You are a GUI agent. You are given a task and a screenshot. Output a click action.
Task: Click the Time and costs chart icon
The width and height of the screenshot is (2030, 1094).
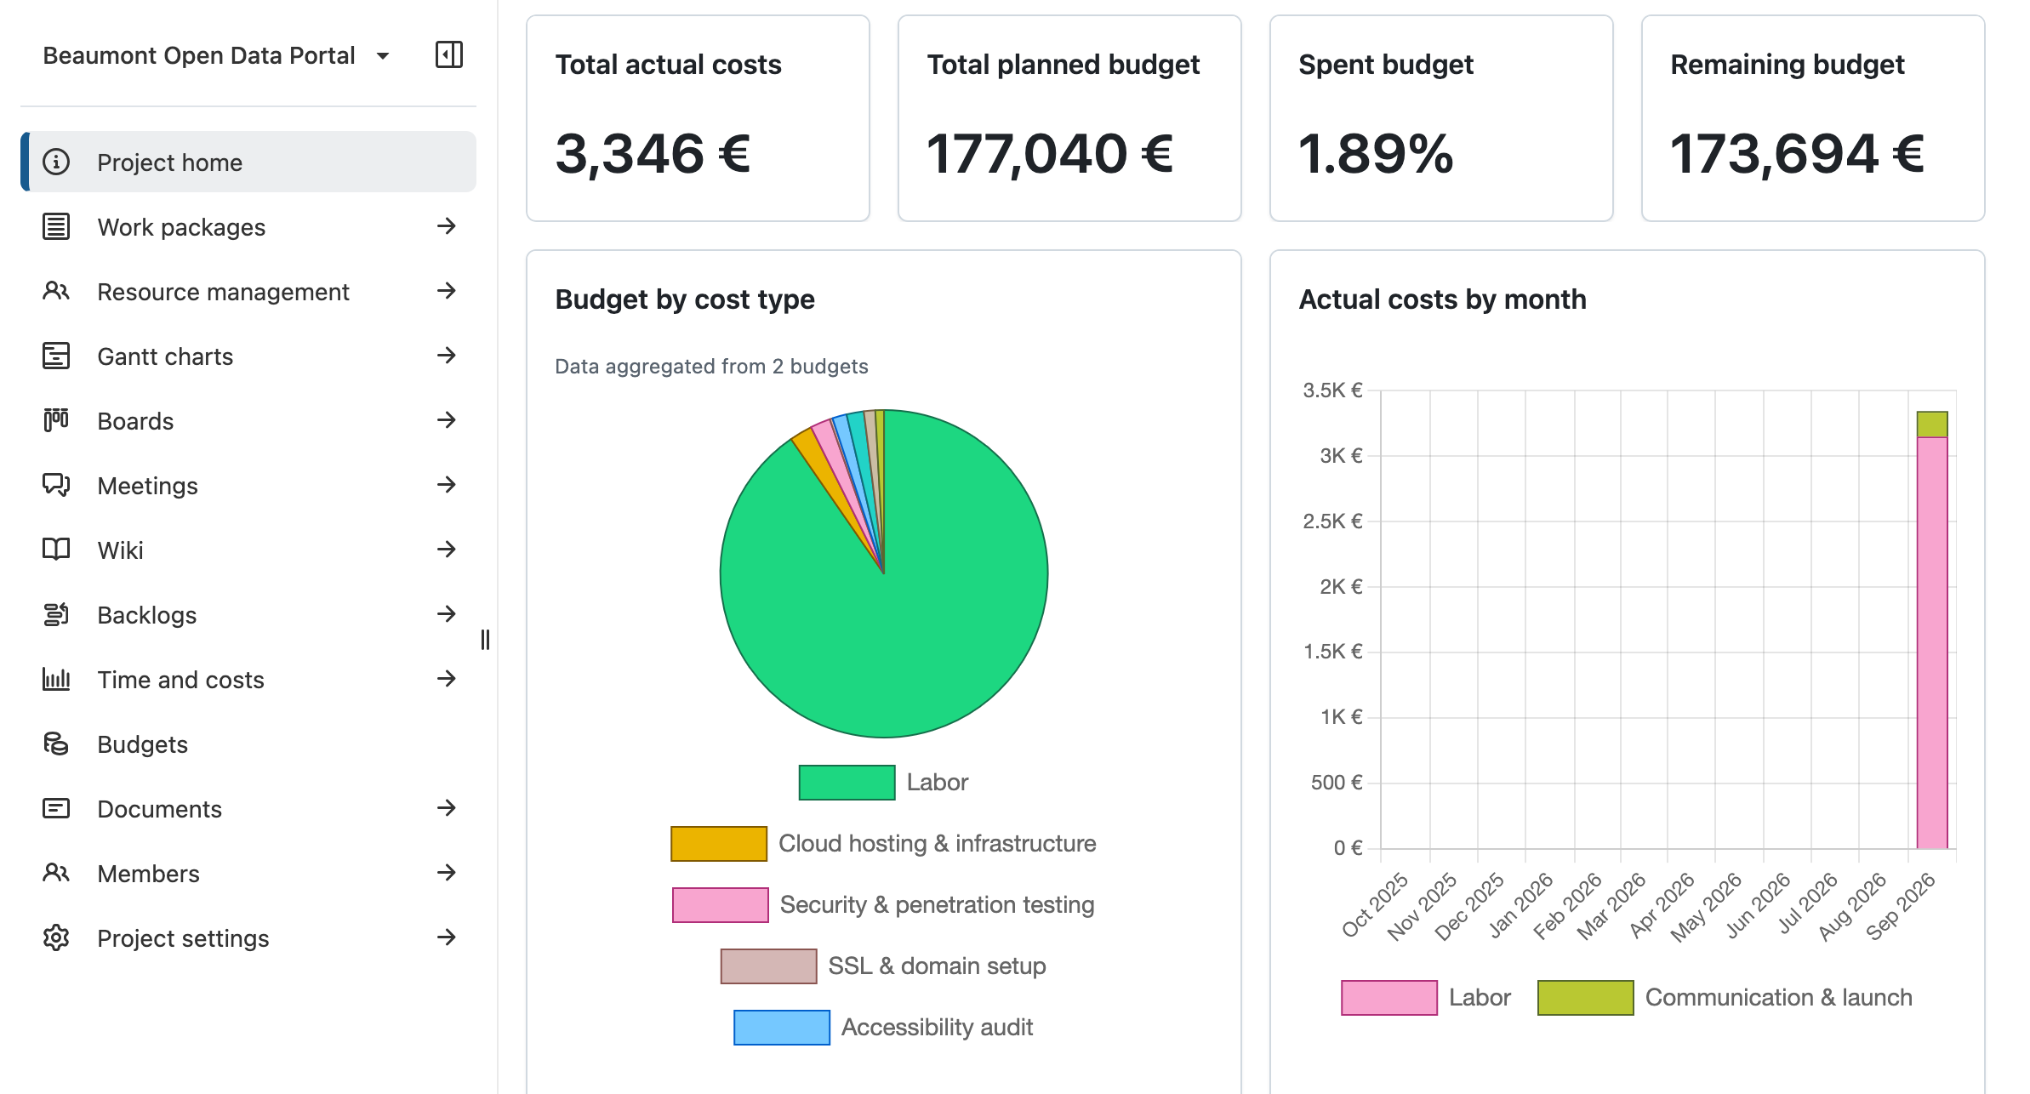click(56, 679)
